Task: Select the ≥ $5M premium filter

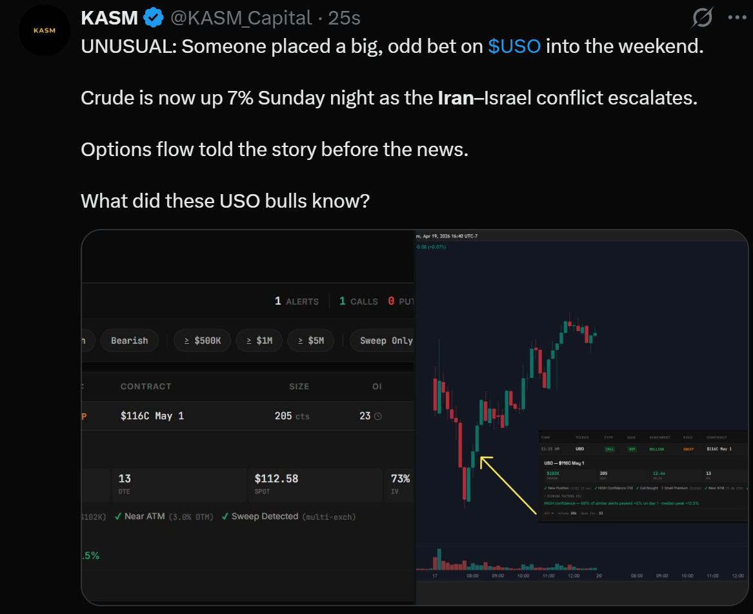Action: click(310, 341)
